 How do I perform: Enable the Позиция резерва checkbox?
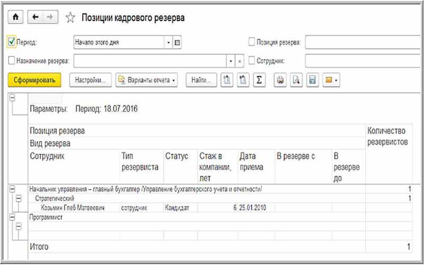(x=251, y=42)
